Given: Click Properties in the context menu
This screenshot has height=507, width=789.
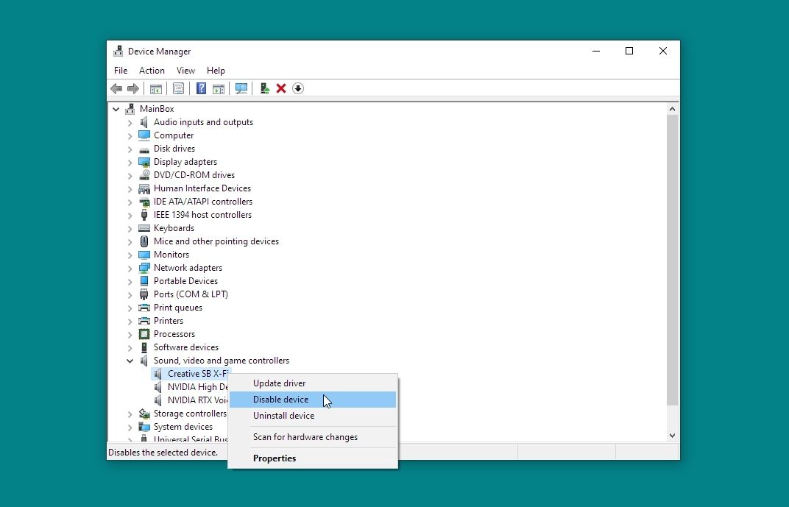Looking at the screenshot, I should [275, 458].
